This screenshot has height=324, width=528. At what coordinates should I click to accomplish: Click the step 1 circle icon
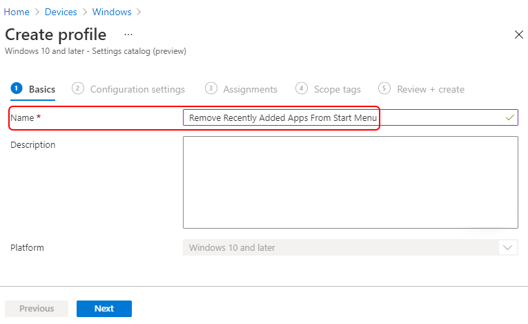tap(17, 88)
